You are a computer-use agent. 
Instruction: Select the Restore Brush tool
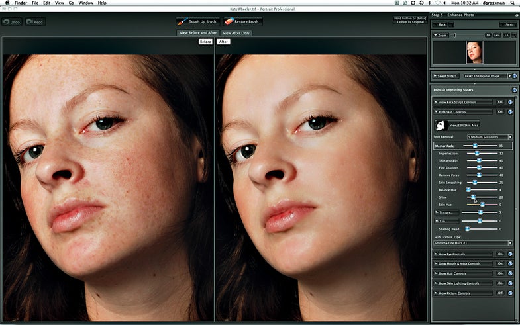point(243,22)
